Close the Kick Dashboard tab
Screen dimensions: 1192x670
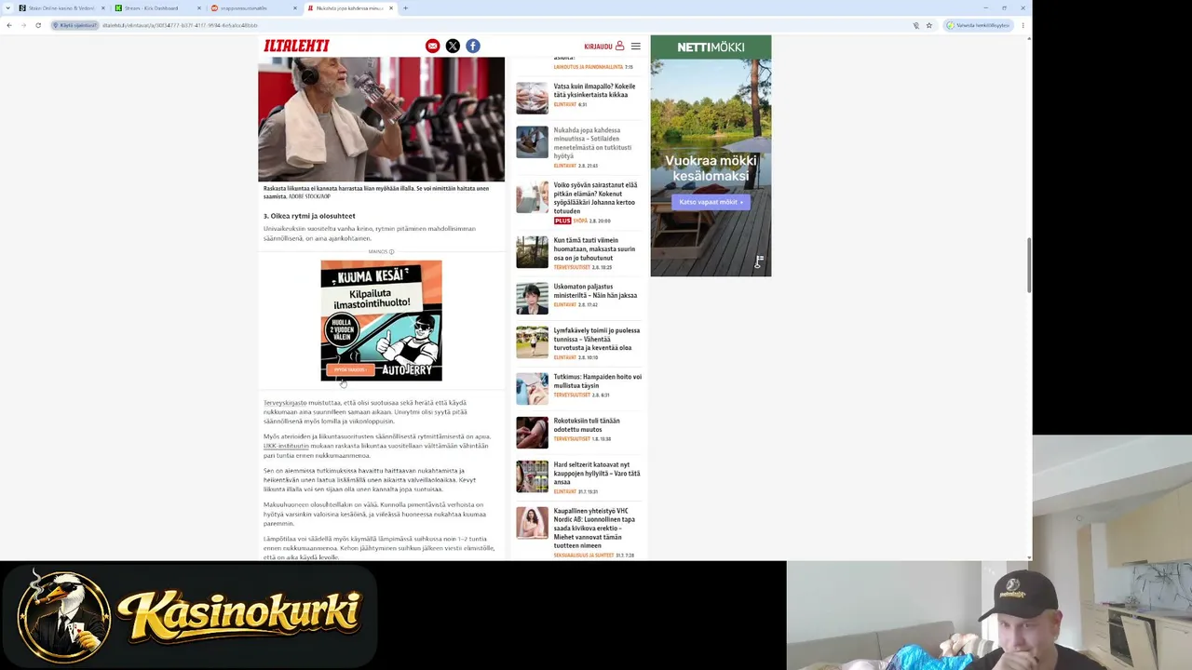[199, 8]
